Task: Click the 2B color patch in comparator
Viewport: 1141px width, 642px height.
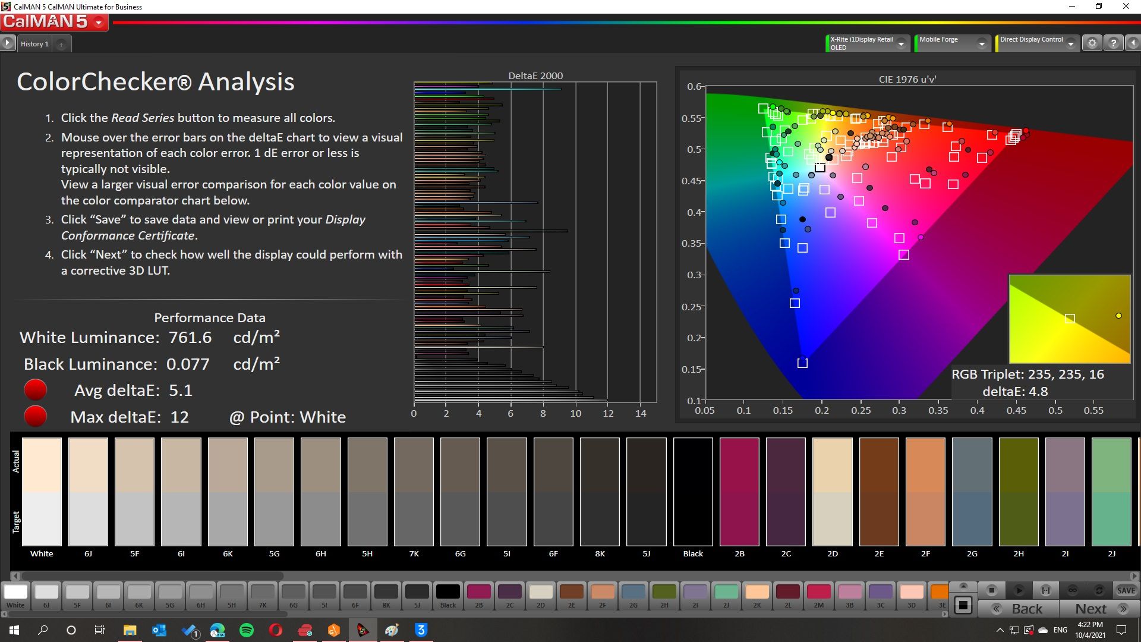Action: tap(478, 594)
